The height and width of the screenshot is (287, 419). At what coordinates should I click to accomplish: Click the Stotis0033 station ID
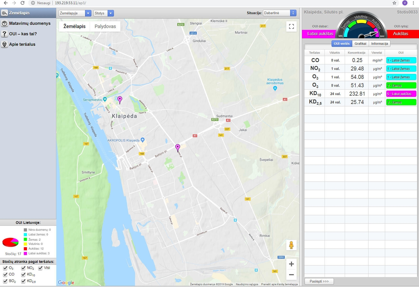click(407, 12)
